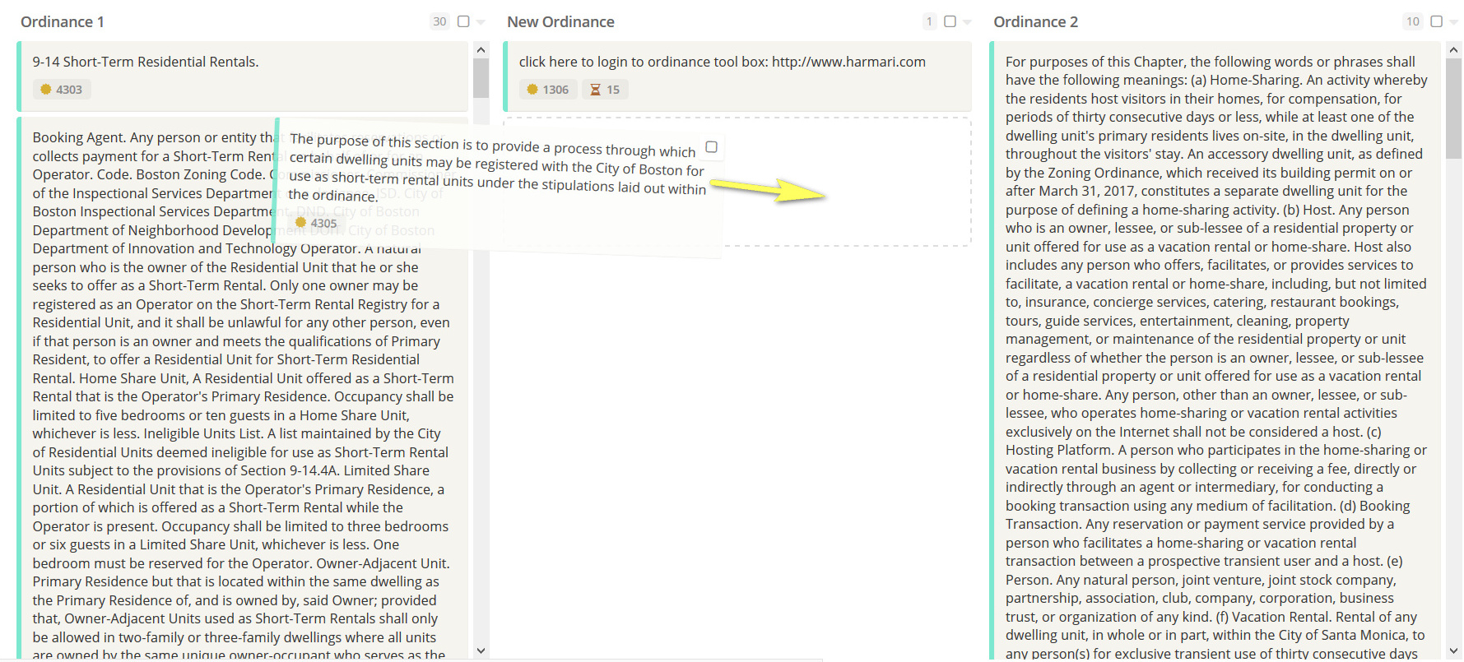Image resolution: width=1464 pixels, height=662 pixels.
Task: Click the 1306 sun badge on login card
Action: click(548, 90)
